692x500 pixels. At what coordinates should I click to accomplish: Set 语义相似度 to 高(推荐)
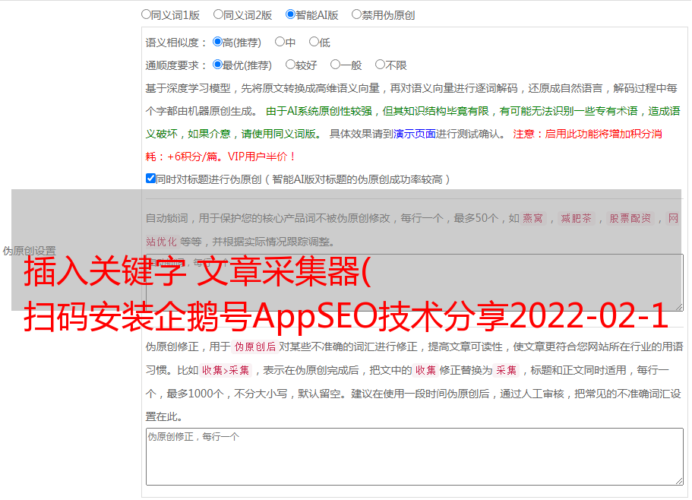(x=217, y=42)
